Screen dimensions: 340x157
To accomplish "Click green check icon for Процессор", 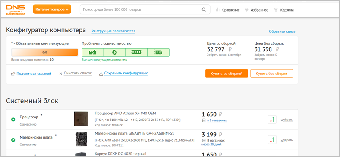I will pyautogui.click(x=13, y=120).
